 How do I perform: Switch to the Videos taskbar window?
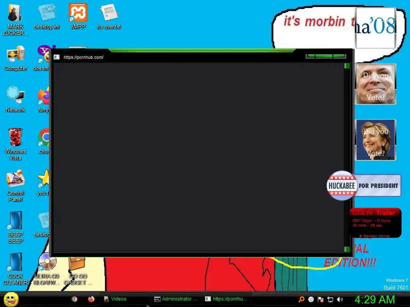click(x=125, y=299)
